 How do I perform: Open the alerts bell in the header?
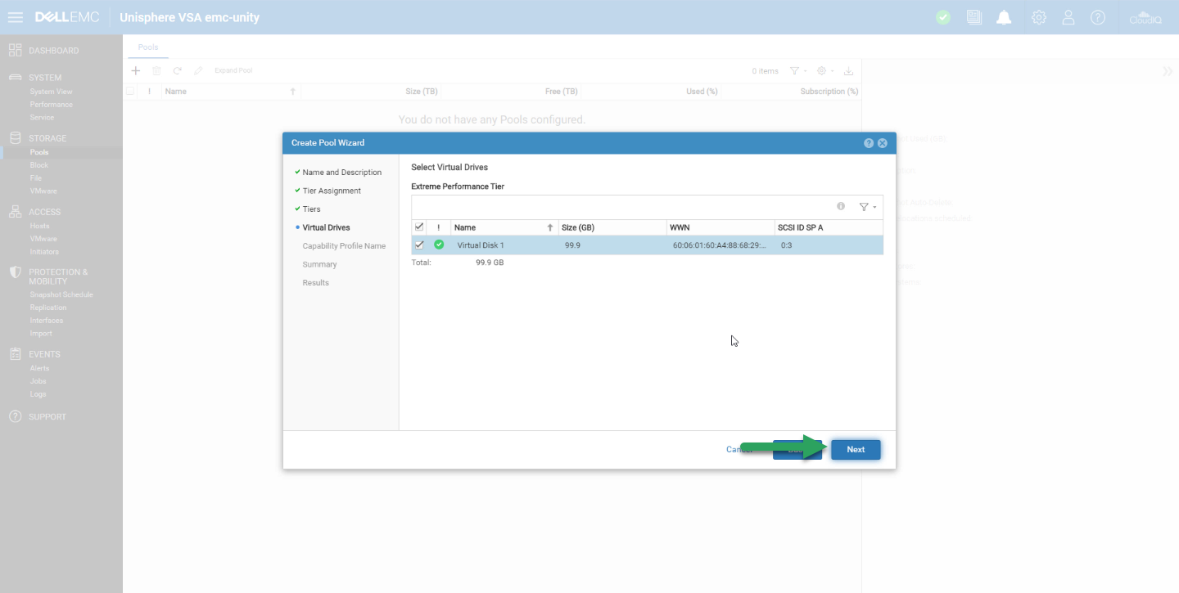1004,17
